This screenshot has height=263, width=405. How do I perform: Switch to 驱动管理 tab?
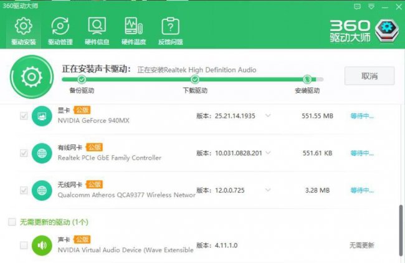(x=60, y=31)
